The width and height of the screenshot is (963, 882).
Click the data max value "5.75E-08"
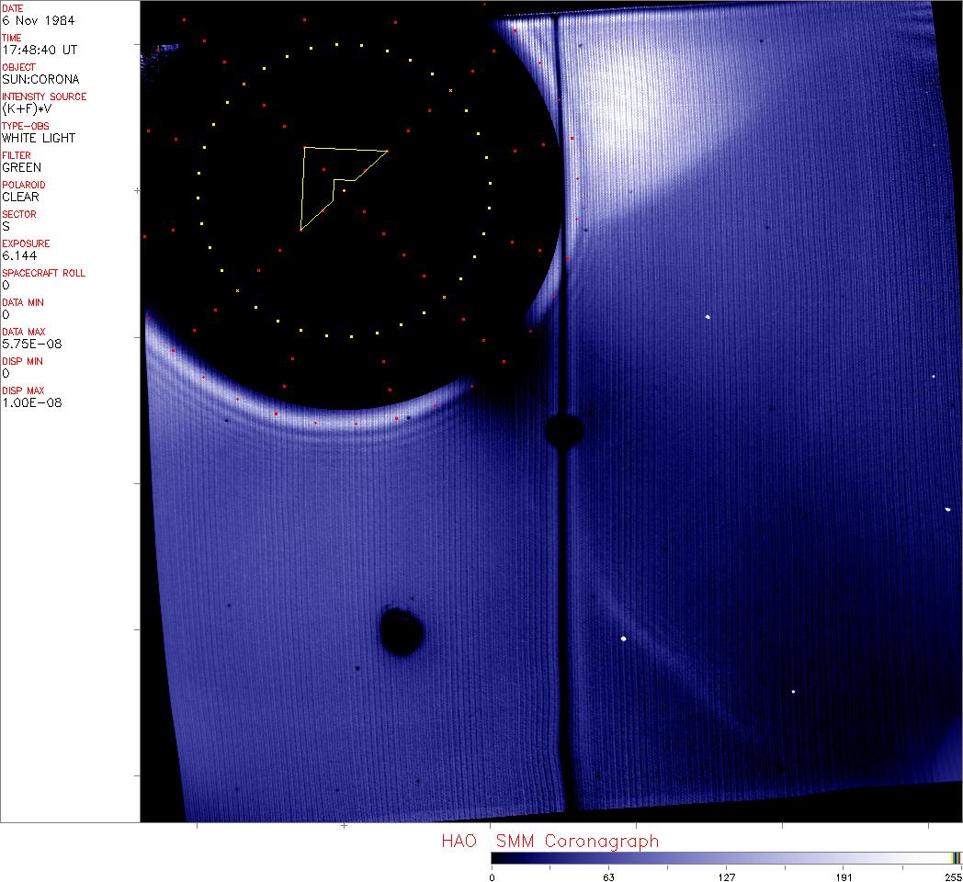pos(27,344)
